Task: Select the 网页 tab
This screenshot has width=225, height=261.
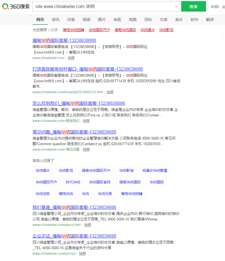Action: (40, 20)
